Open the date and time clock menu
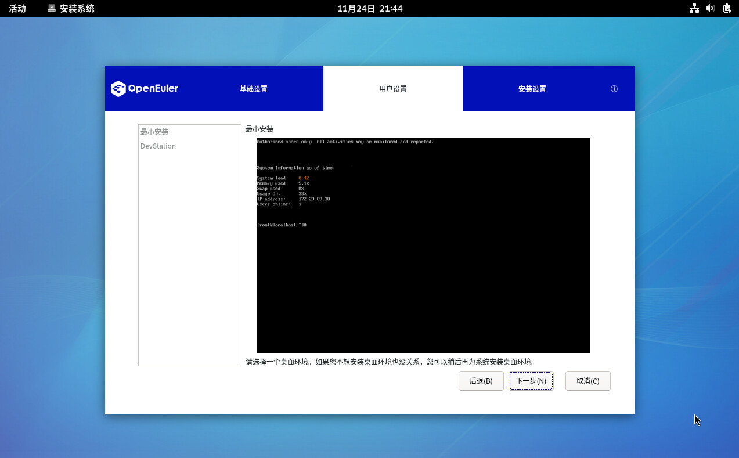739x458 pixels. [x=369, y=8]
